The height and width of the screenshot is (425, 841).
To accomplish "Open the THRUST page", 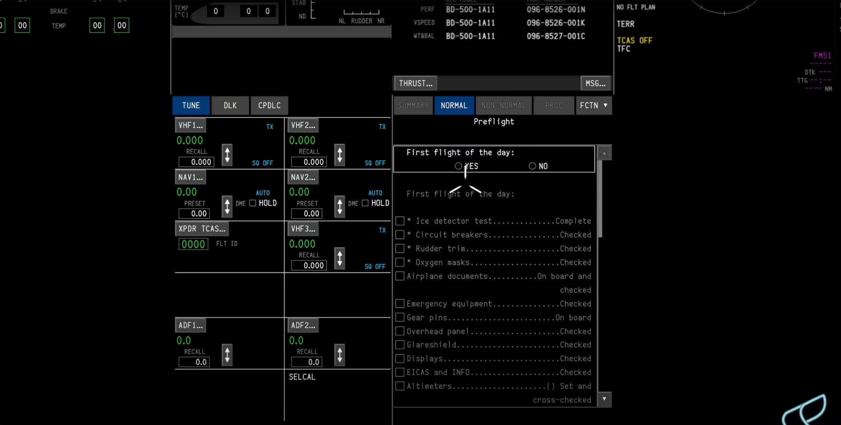I will [x=415, y=83].
